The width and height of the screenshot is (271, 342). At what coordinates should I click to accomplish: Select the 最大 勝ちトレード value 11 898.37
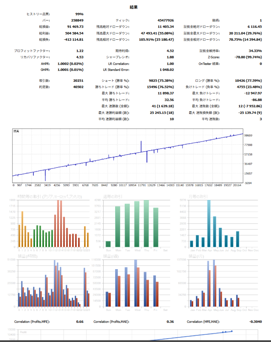tap(163, 93)
